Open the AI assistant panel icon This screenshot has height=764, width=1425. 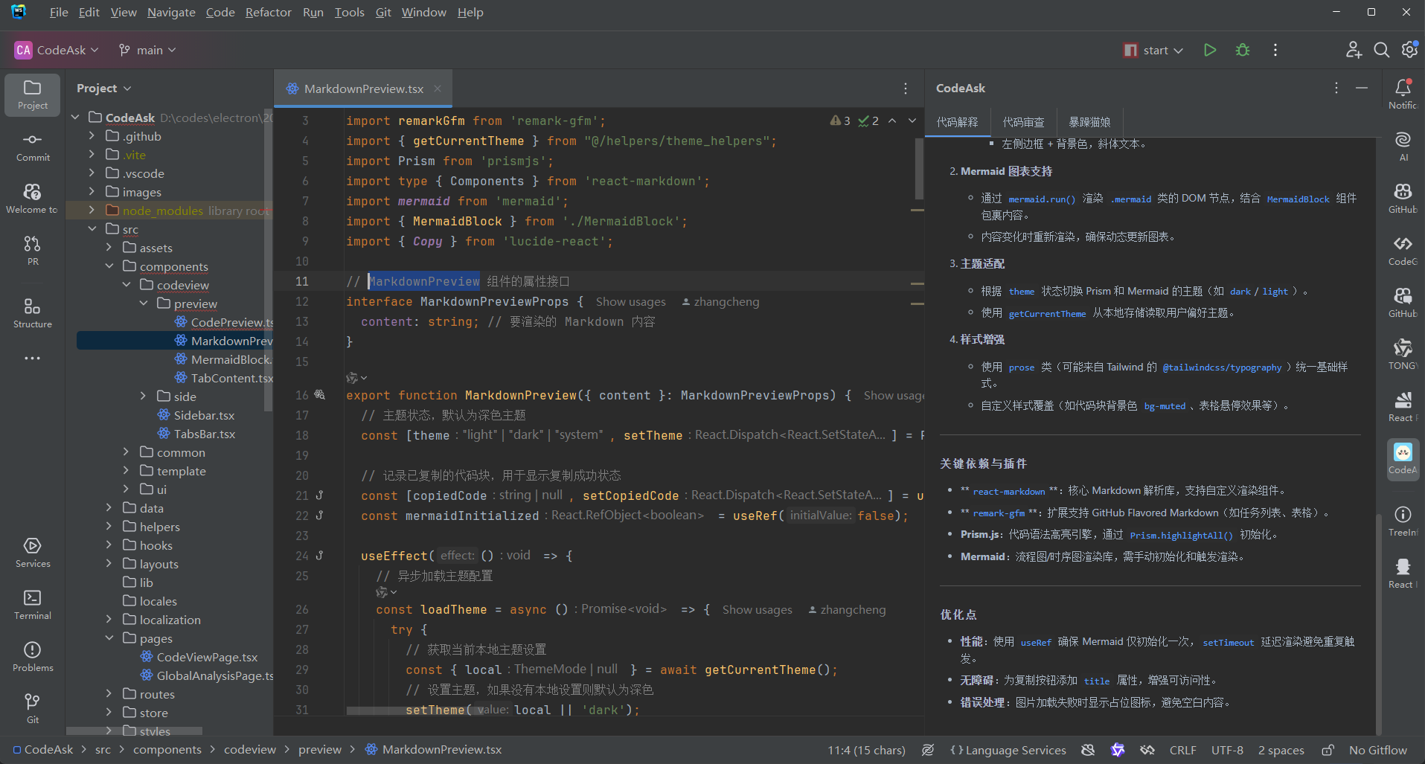(x=1402, y=141)
